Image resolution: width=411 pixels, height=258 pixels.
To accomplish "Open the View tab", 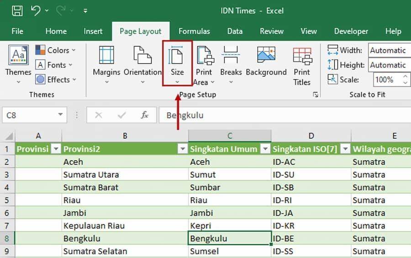I will tap(309, 31).
